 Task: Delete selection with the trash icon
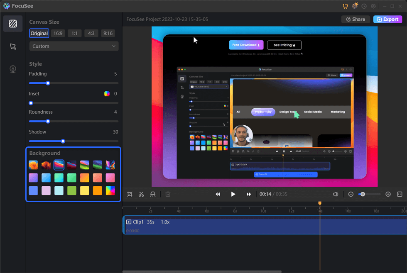pos(168,194)
